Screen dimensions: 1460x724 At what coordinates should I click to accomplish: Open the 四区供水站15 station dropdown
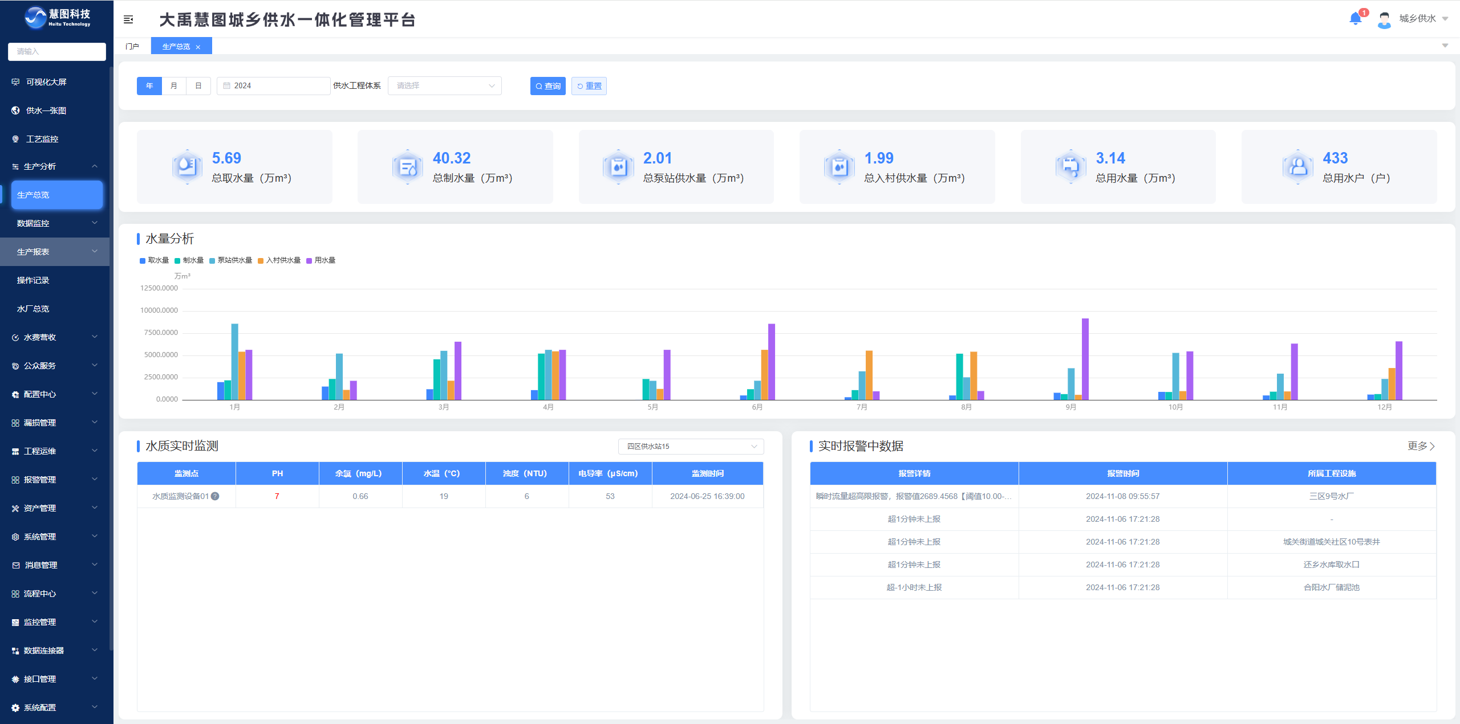click(691, 447)
